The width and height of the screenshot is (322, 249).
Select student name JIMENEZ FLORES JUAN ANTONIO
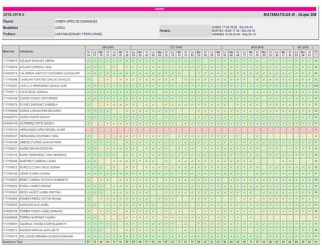click(41, 142)
